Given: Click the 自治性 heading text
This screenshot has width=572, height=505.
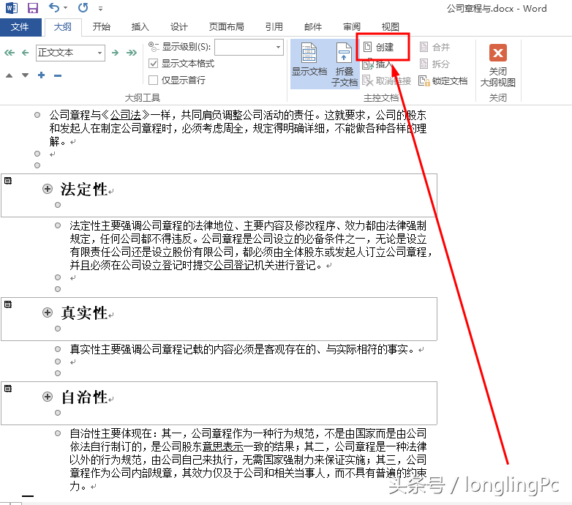Looking at the screenshot, I should click(84, 397).
